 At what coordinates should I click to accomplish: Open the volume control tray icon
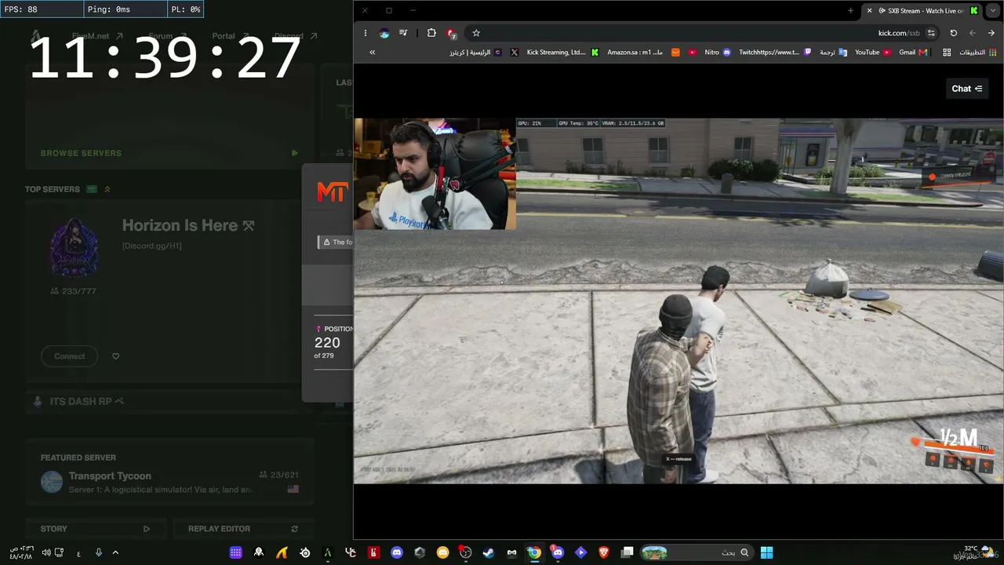pyautogui.click(x=46, y=552)
